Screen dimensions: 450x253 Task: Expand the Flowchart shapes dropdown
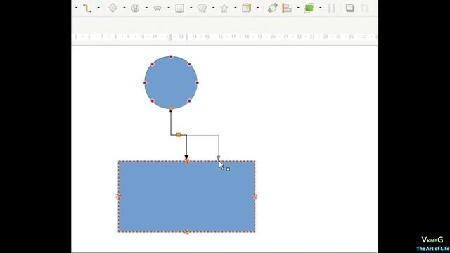(191, 8)
